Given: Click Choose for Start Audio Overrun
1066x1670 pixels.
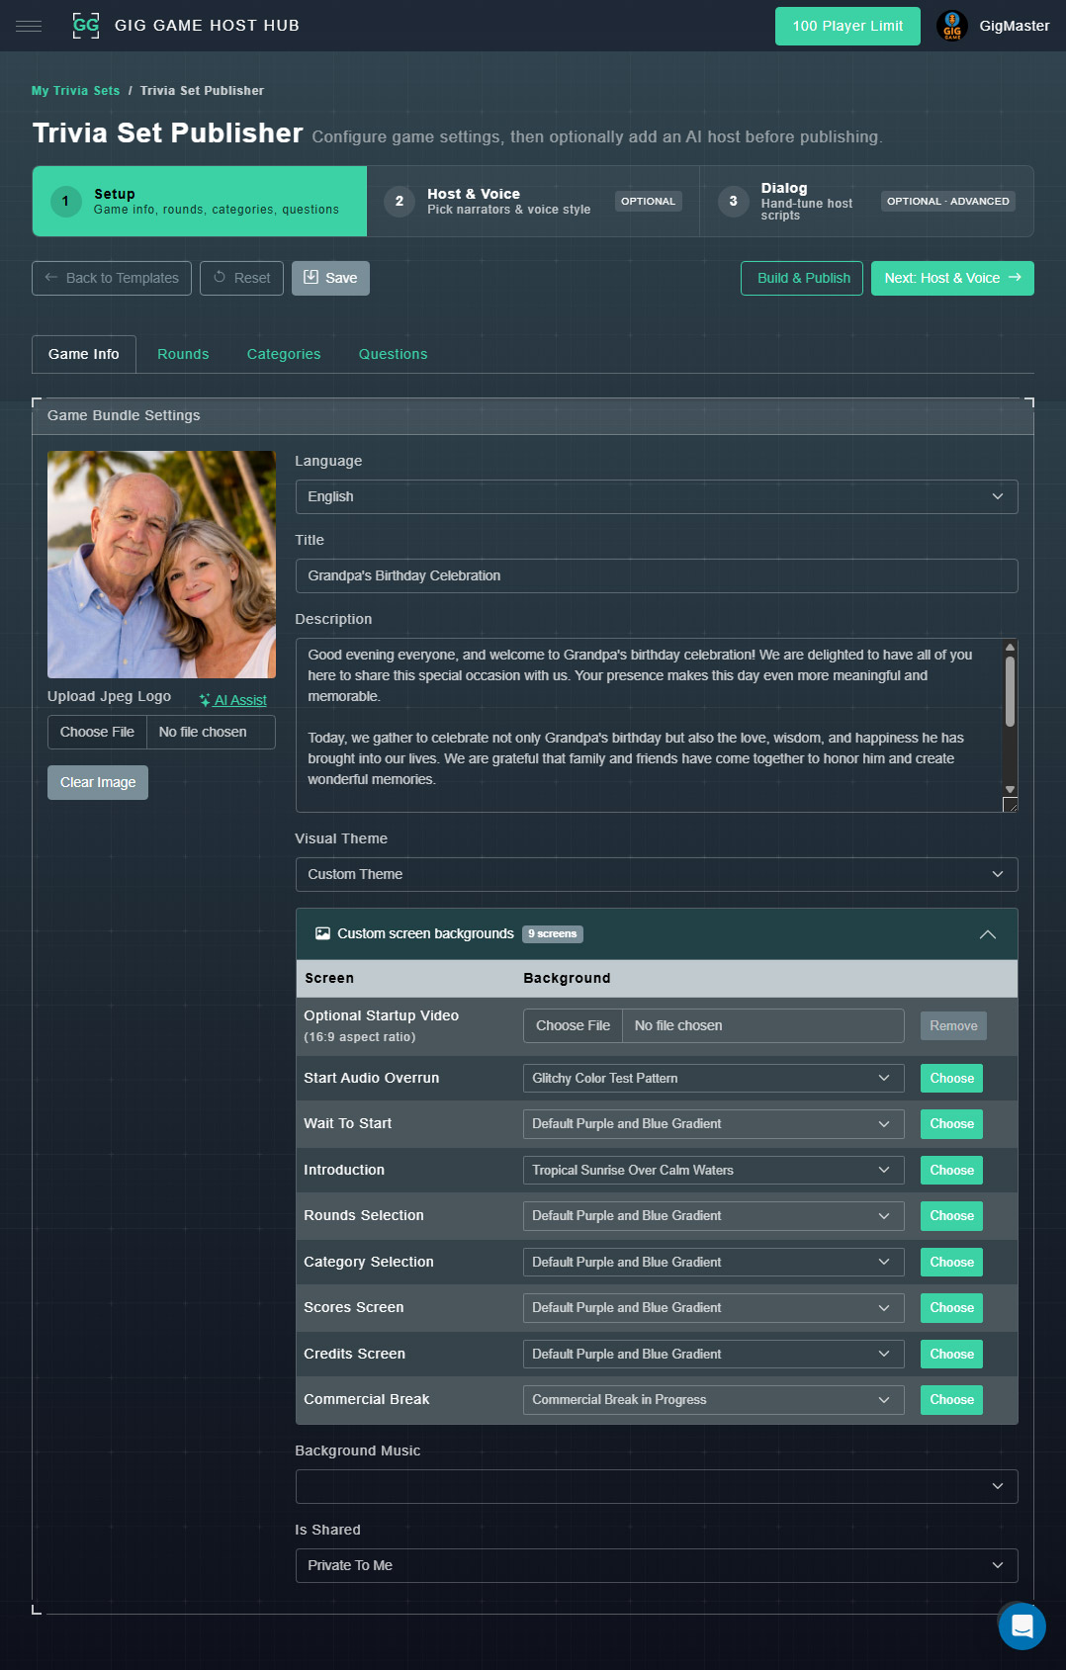Looking at the screenshot, I should tap(951, 1078).
